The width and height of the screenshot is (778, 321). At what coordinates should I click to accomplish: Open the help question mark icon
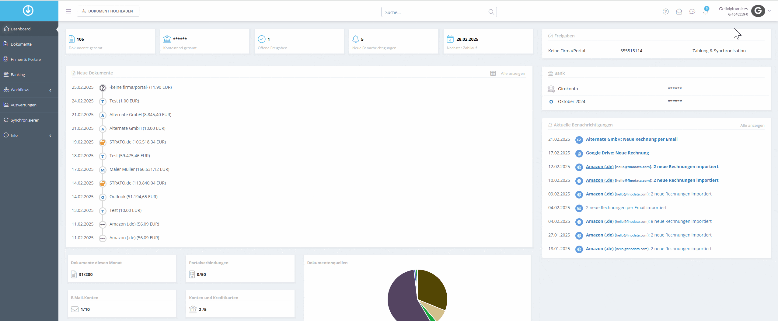point(666,12)
